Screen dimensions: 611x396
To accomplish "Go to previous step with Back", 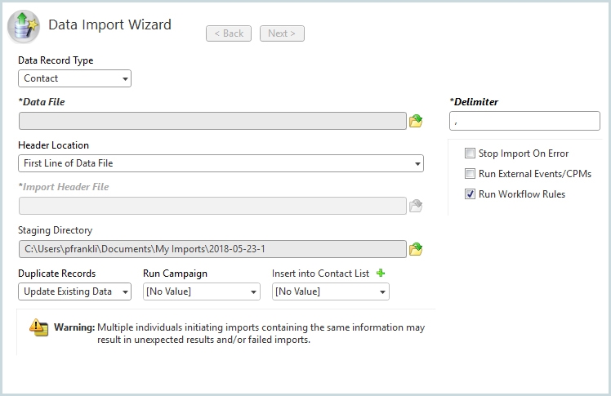I will [x=228, y=33].
